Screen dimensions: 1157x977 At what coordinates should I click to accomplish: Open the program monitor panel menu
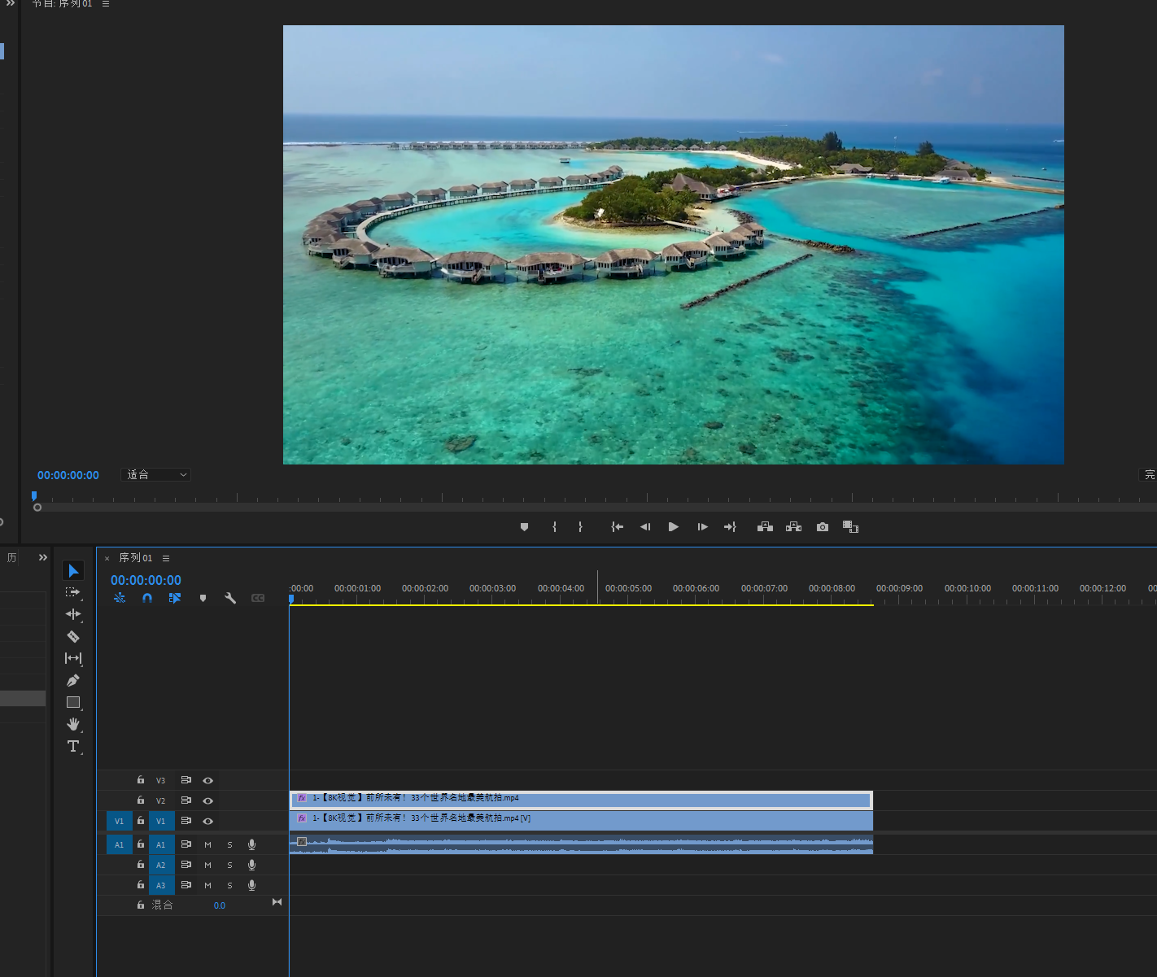106,4
